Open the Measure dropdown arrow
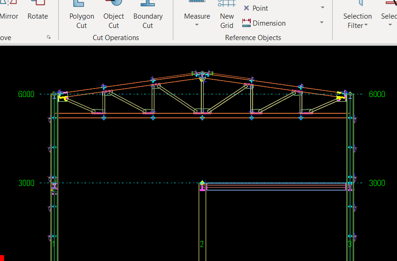 coord(197,25)
